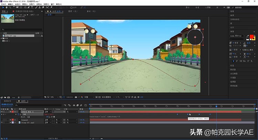
Task: Open the composition mini-flowchart in timeline
Action: [x=65, y=105]
